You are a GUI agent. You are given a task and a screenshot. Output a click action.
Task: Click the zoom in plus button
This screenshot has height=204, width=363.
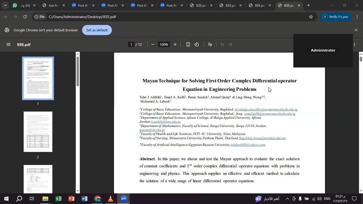point(175,45)
